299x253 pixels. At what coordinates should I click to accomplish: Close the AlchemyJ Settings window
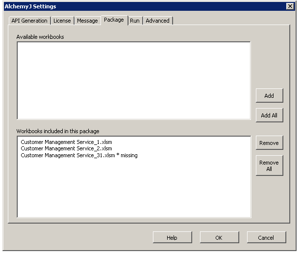coord(290,6)
